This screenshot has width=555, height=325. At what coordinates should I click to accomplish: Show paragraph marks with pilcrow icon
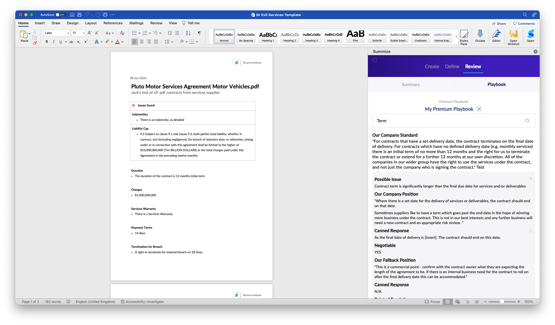pyautogui.click(x=199, y=33)
